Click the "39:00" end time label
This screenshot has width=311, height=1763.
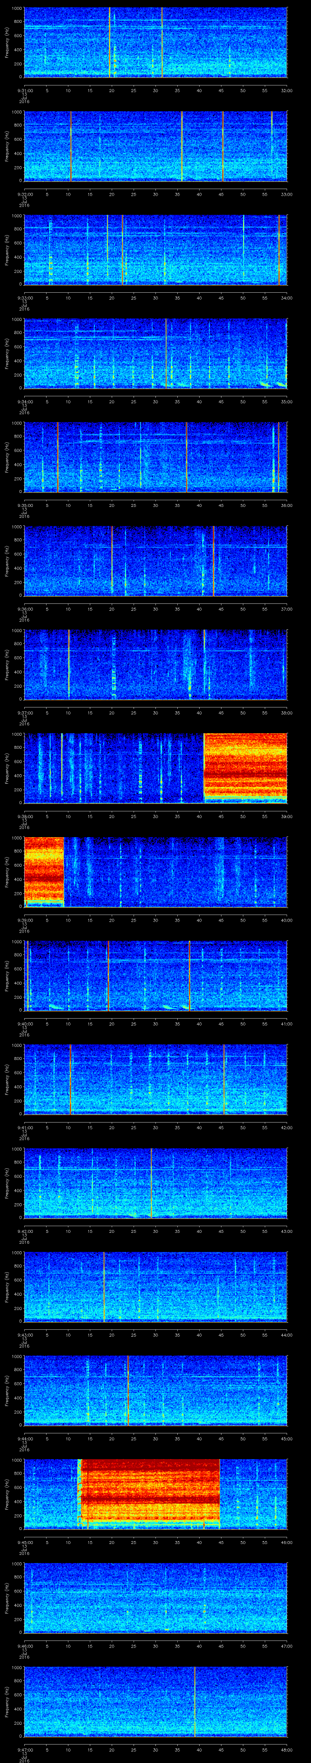pos(286,816)
